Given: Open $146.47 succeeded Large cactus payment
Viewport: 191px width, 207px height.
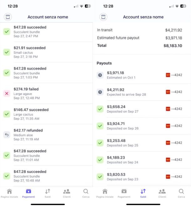Looking at the screenshot, I should pyautogui.click(x=46, y=114).
